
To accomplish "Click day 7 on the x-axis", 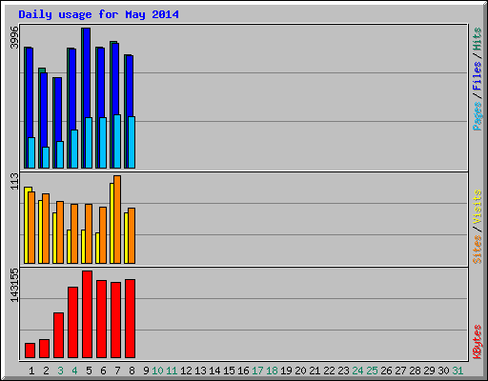I will (x=117, y=371).
